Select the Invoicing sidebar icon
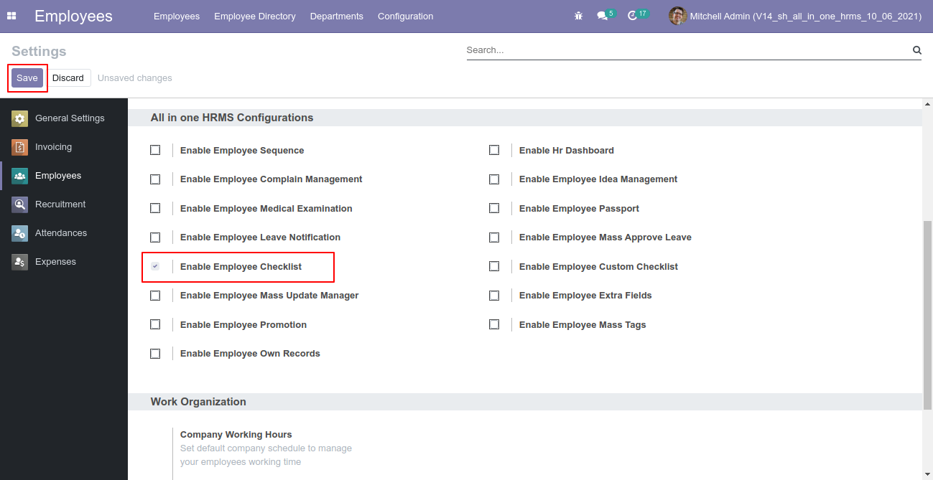 (x=19, y=147)
